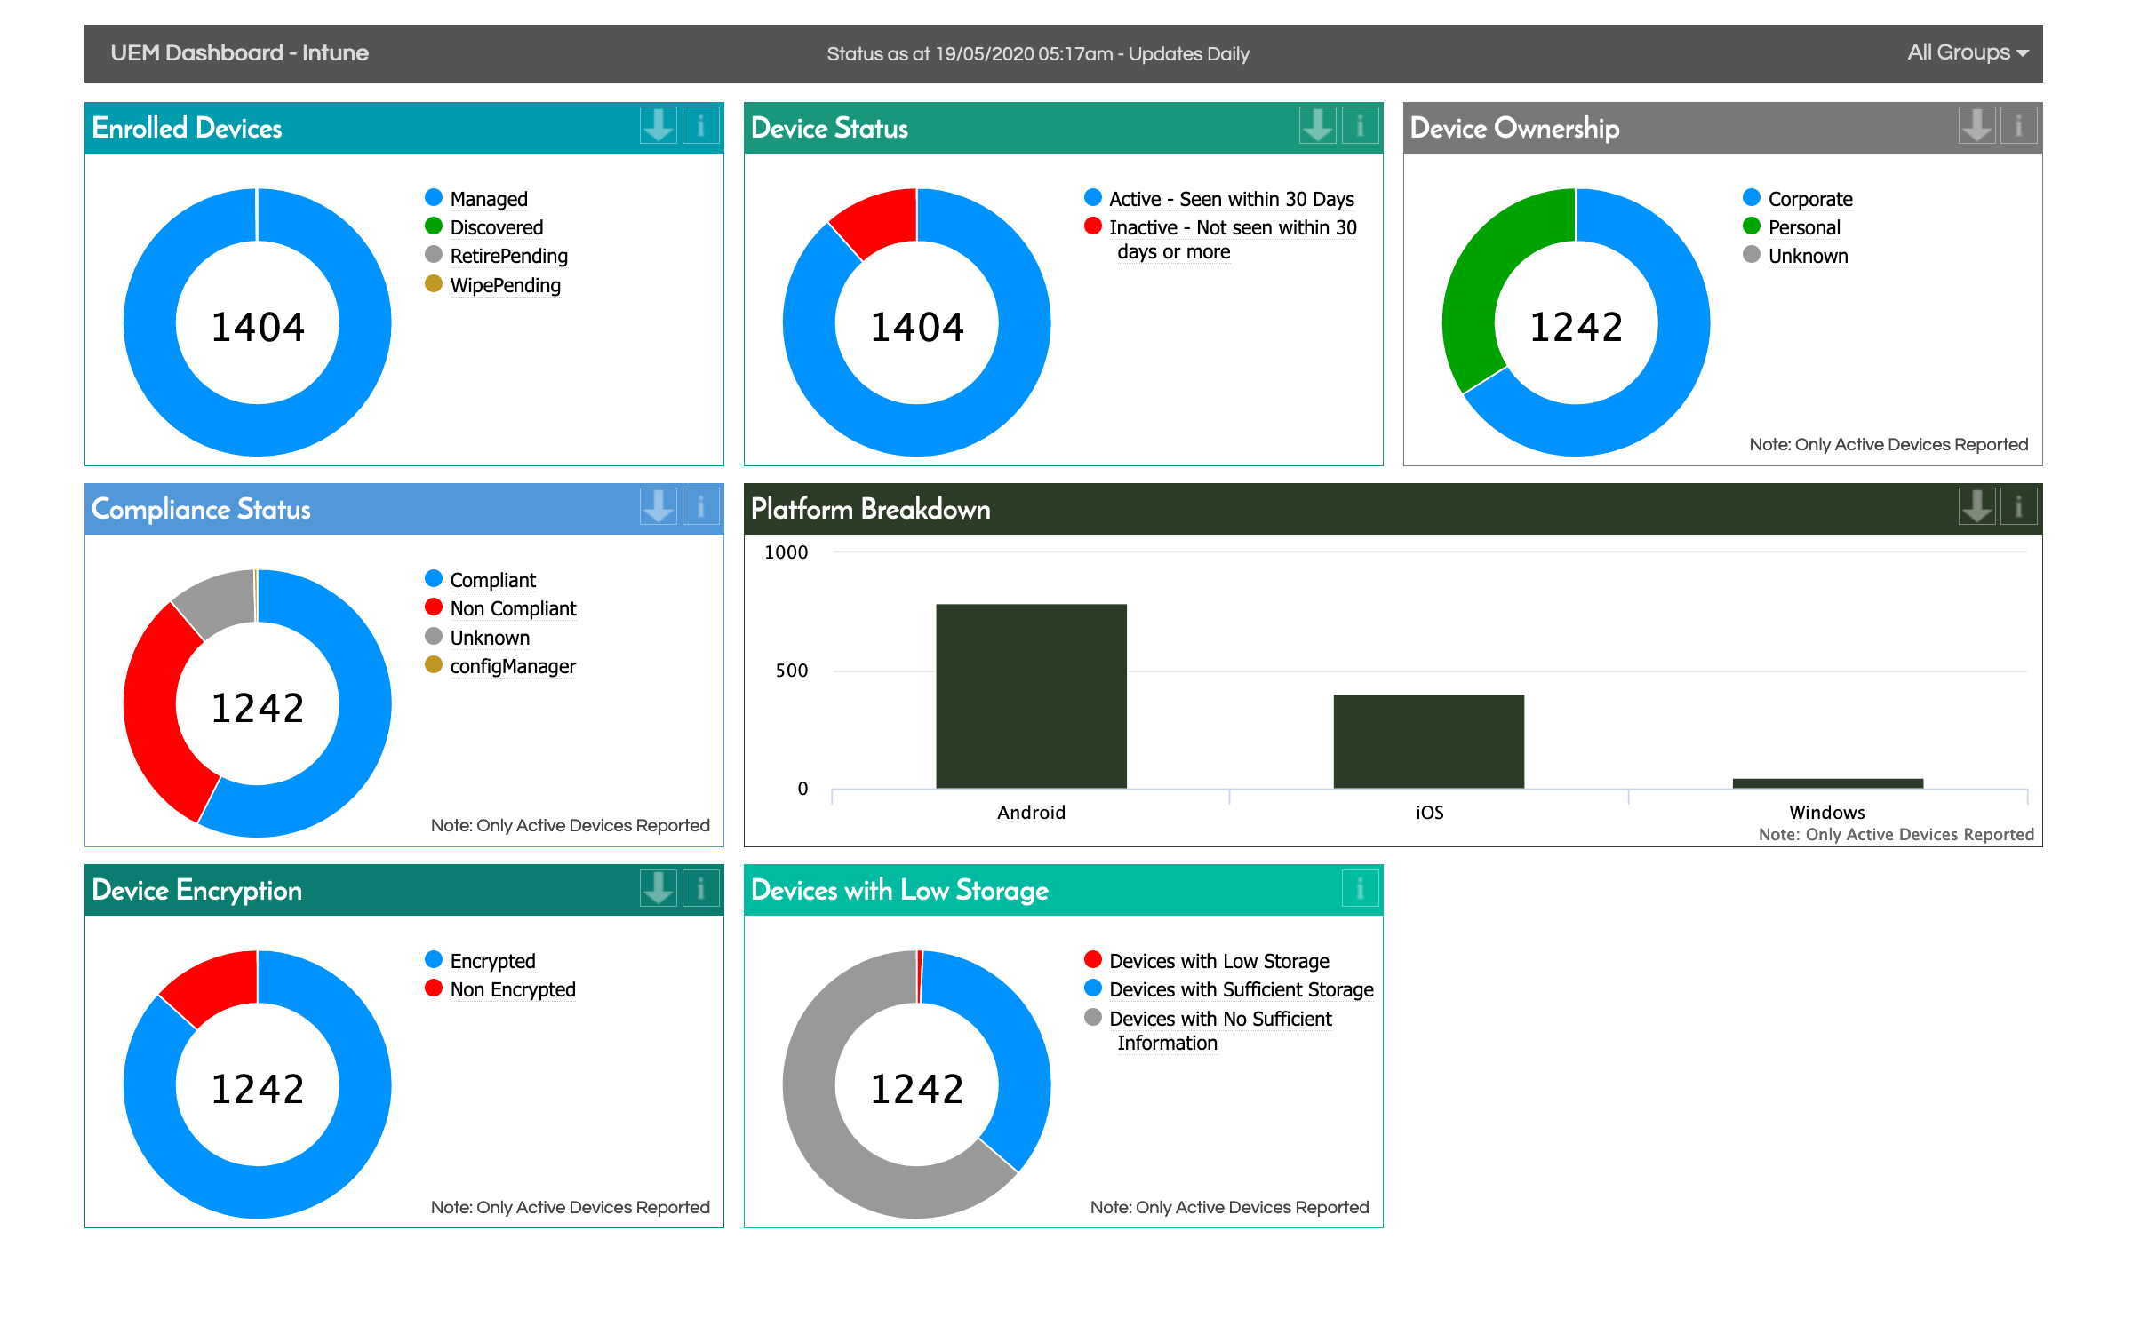Download the Device Ownership report
Screen dimensions: 2140x1318
(x=1977, y=126)
